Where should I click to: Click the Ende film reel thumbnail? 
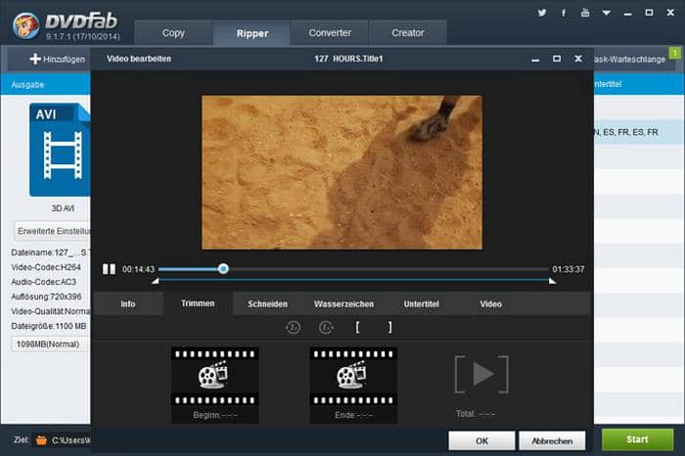click(353, 377)
